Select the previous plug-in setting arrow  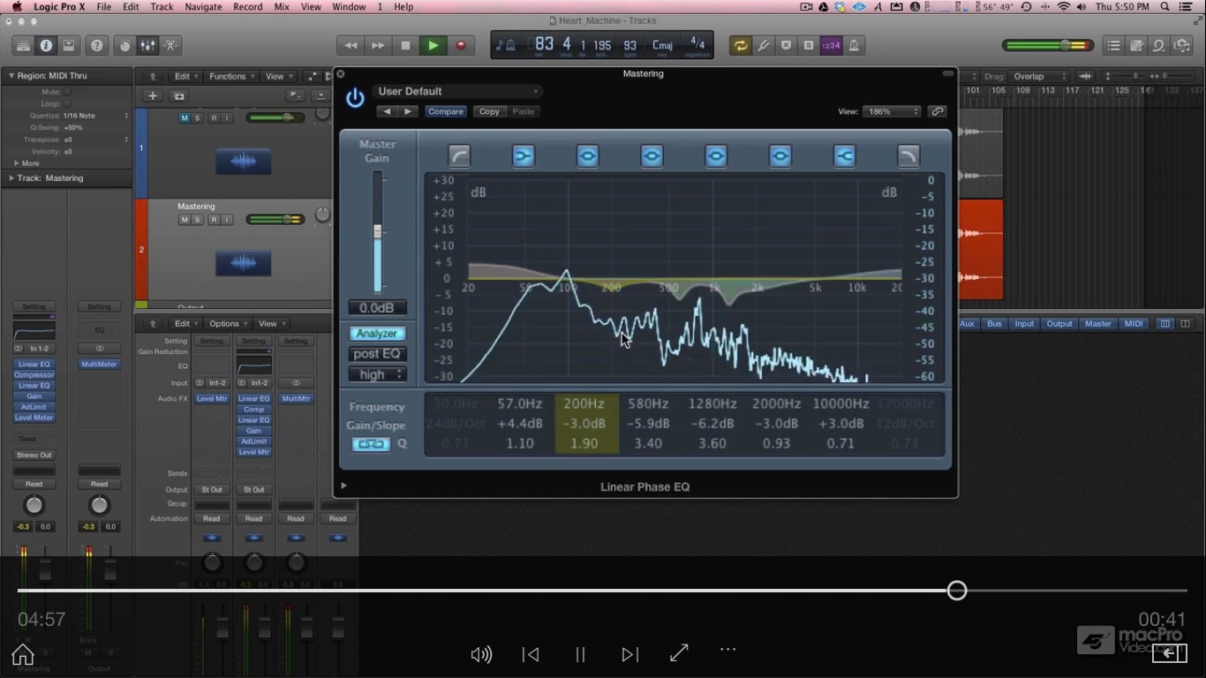[x=387, y=111]
